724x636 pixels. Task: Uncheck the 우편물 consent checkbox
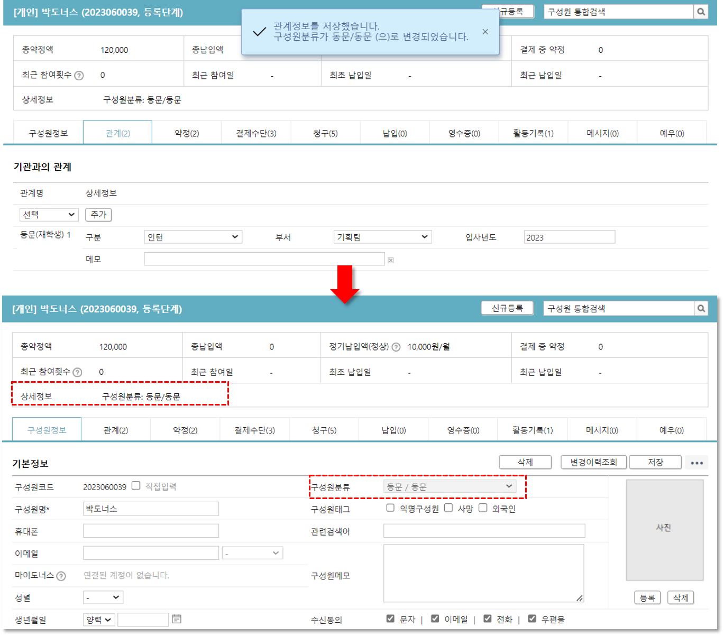(x=532, y=619)
